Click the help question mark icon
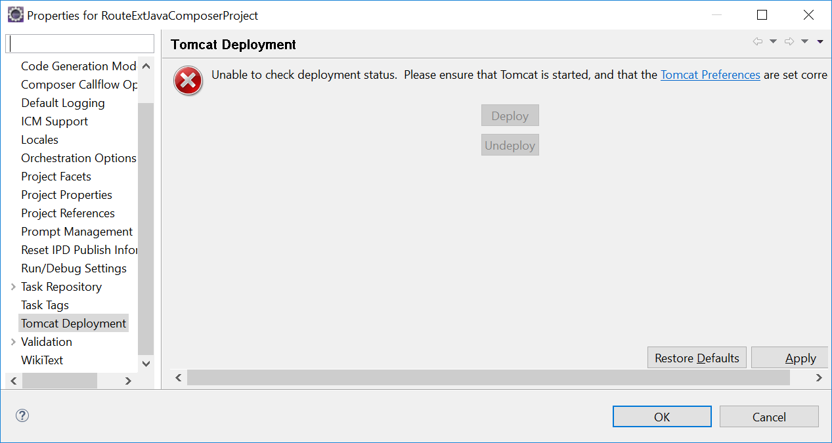 point(22,415)
